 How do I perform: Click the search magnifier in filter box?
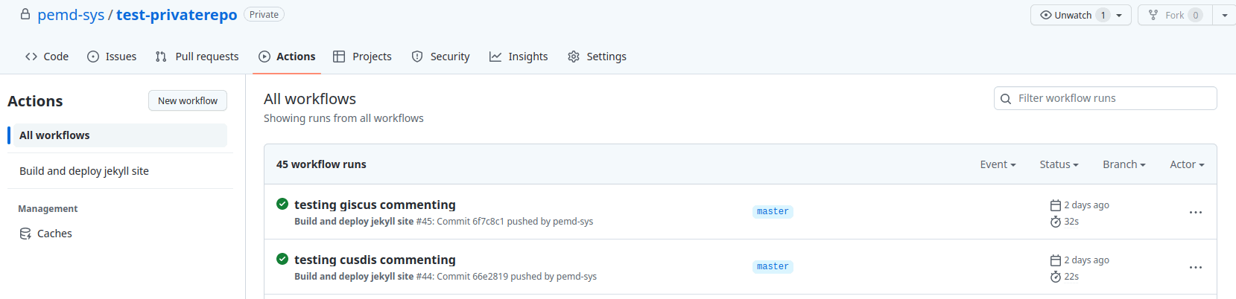1006,98
